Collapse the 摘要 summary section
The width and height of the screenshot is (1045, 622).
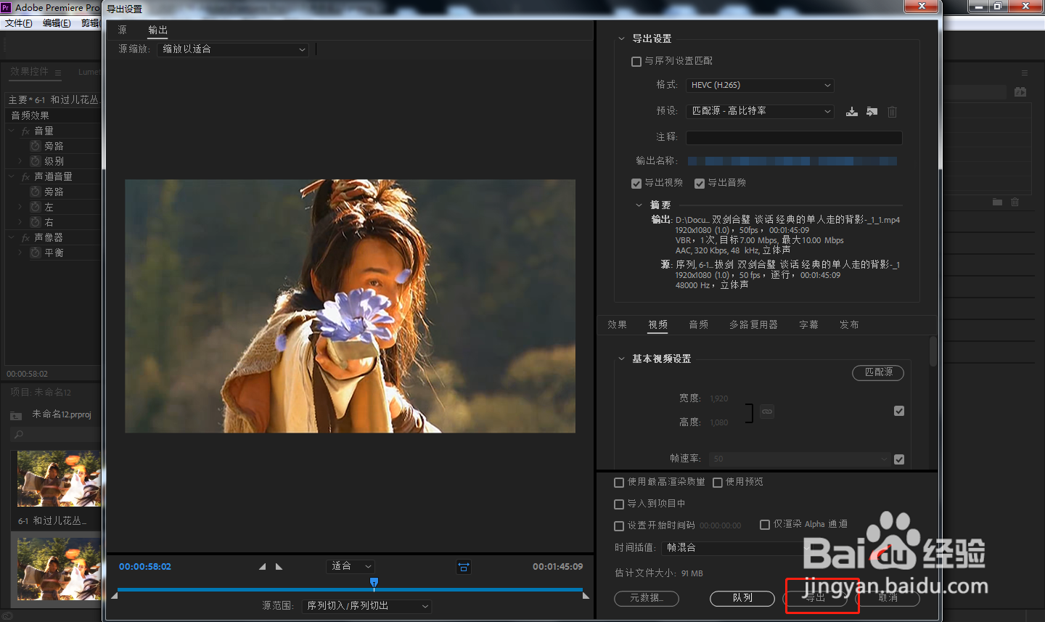point(639,205)
